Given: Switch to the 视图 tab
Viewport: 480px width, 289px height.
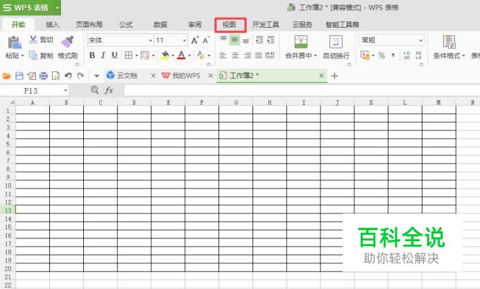Looking at the screenshot, I should (x=230, y=25).
